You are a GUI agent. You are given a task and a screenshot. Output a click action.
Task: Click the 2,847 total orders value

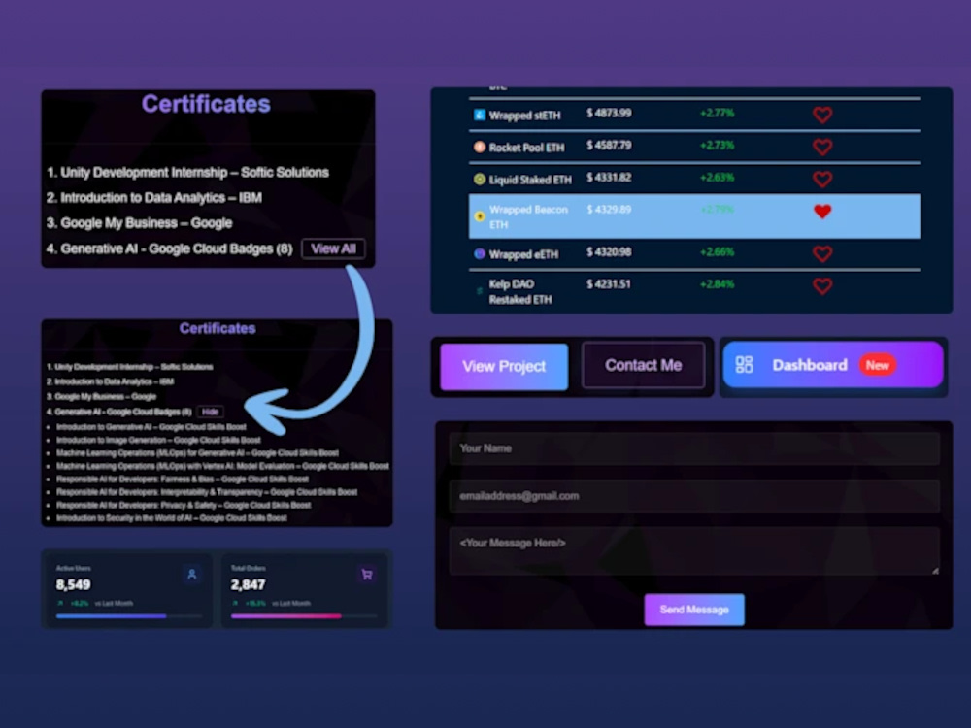(x=248, y=584)
